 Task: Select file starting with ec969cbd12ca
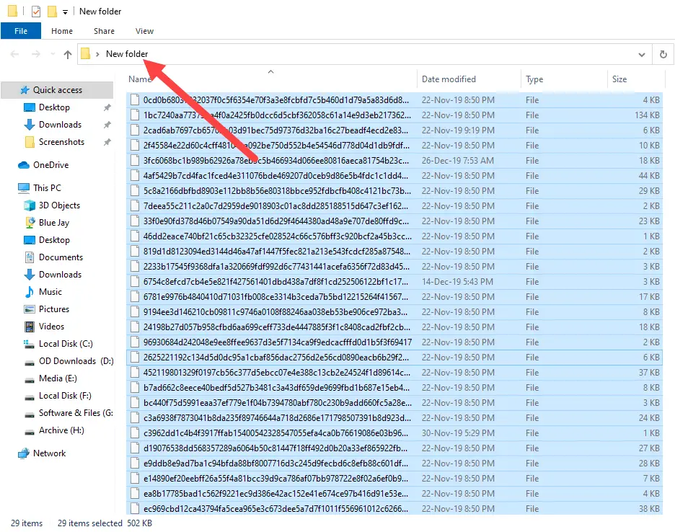(394, 509)
